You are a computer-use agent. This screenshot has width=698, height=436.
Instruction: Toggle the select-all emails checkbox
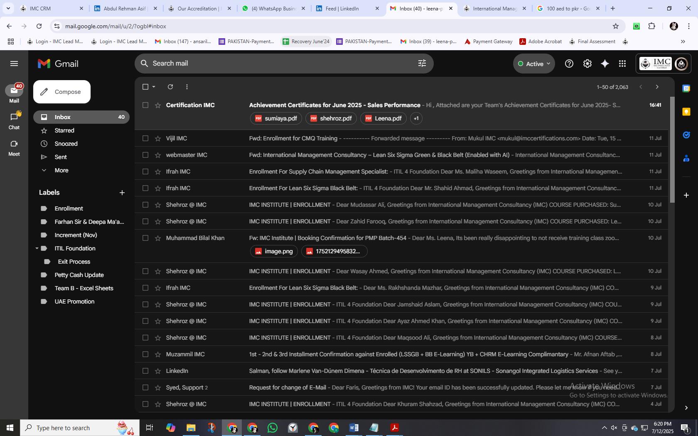(145, 87)
